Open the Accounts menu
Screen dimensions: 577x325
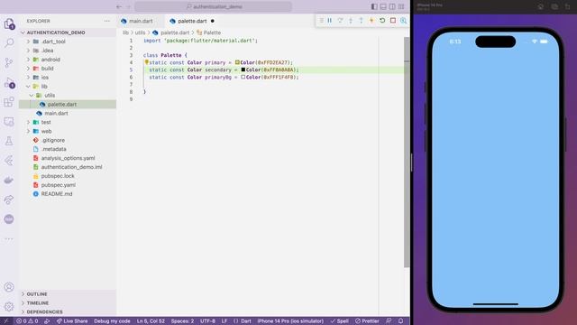coord(9,287)
